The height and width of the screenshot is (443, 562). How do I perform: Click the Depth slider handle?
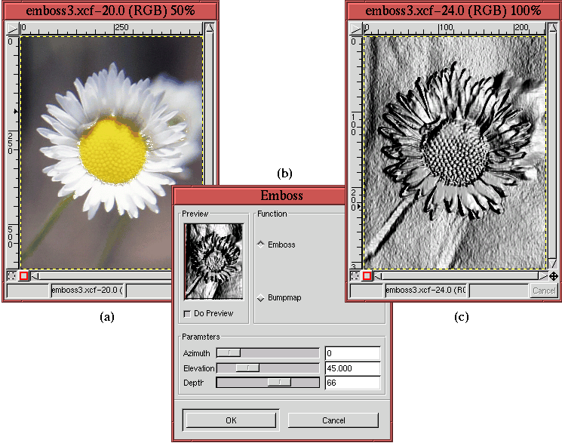coord(279,383)
